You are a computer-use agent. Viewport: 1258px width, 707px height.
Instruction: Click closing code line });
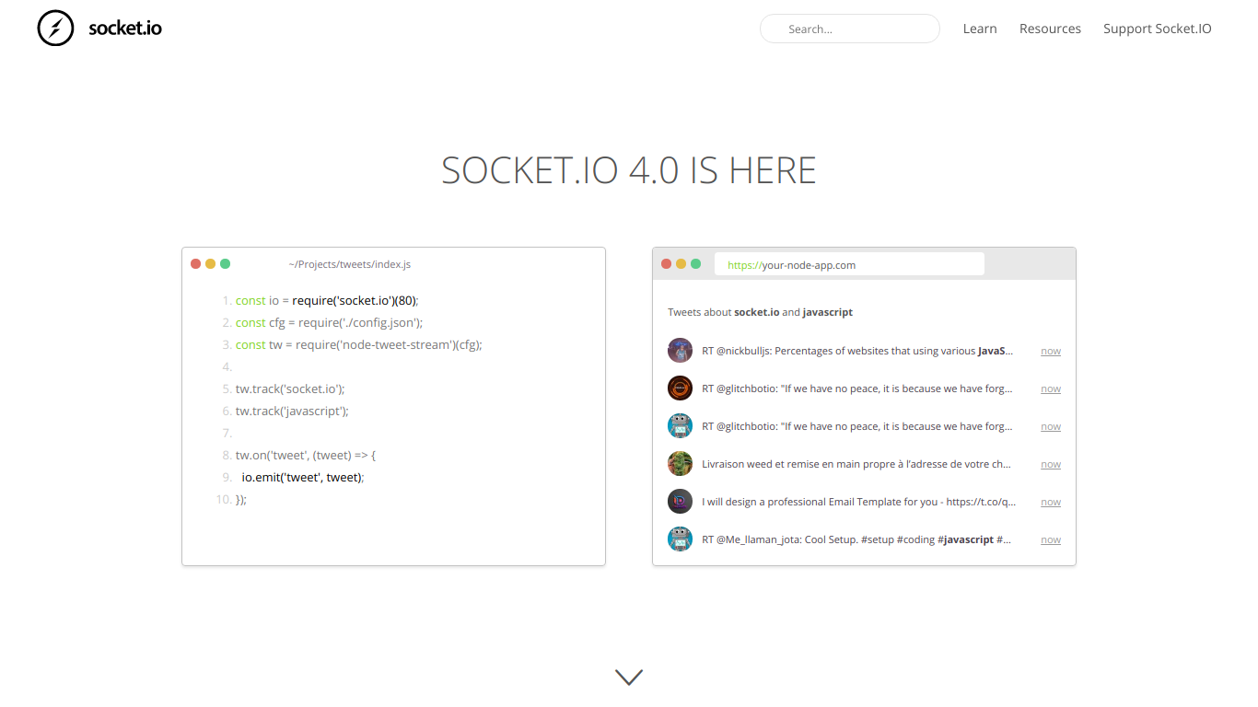click(241, 499)
